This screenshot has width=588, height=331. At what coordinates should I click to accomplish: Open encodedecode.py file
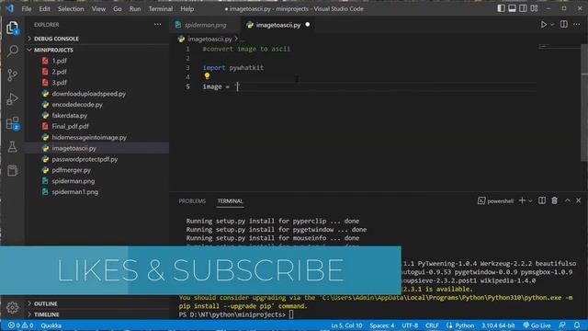(97, 104)
